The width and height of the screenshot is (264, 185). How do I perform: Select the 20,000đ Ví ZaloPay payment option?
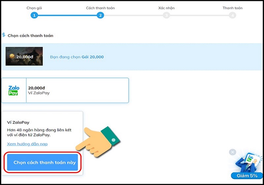(65, 90)
